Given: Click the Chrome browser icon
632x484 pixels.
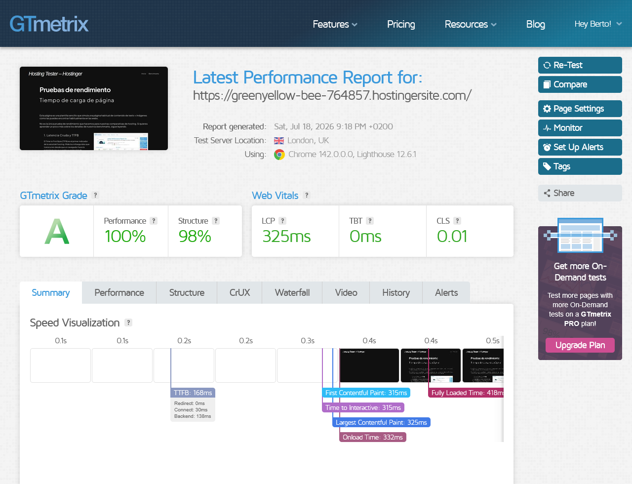Looking at the screenshot, I should tap(279, 155).
